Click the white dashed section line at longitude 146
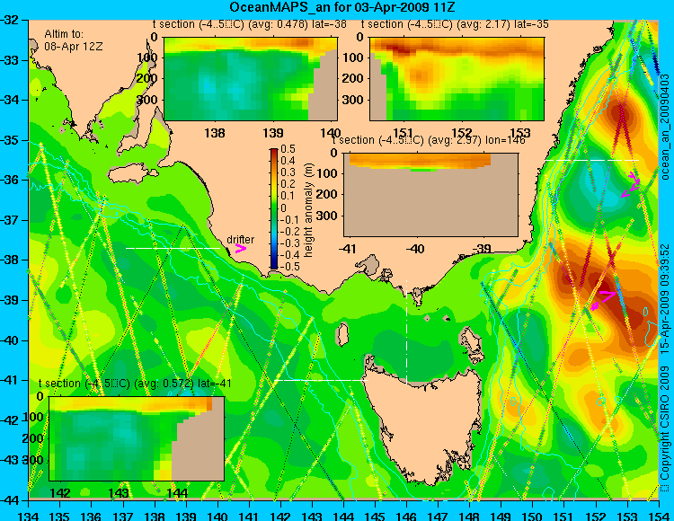 [406, 332]
